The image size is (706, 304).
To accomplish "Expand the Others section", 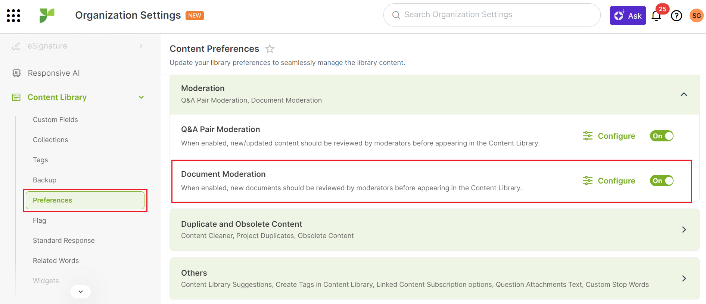I will (684, 278).
